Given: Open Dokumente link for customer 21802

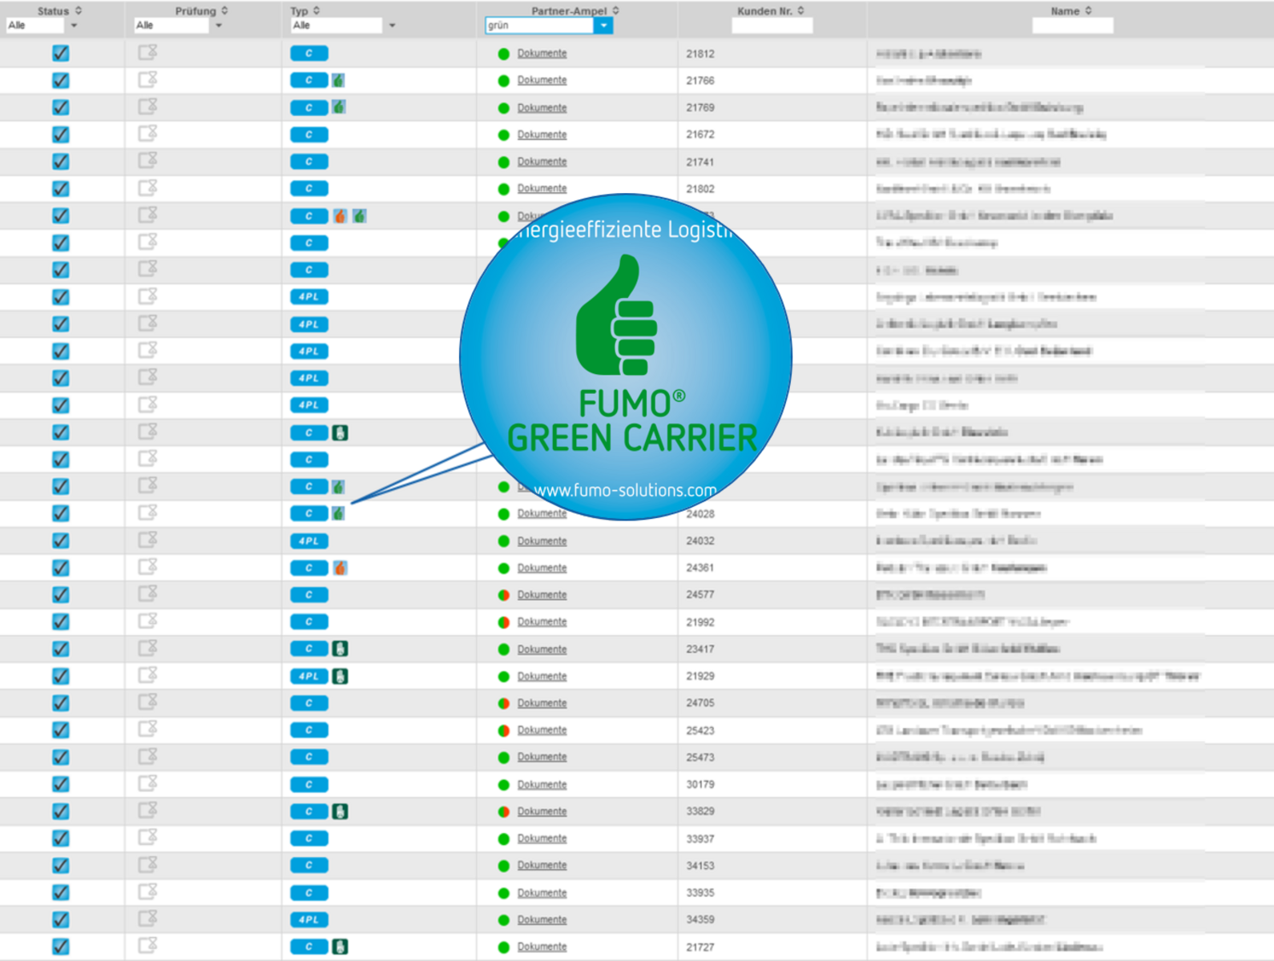Looking at the screenshot, I should pos(542,189).
